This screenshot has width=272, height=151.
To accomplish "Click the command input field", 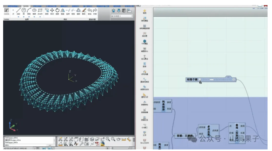I will [26, 145].
